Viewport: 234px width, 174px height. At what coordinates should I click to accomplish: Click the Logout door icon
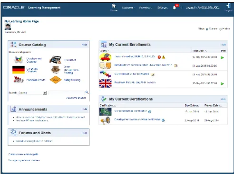pos(228,6)
